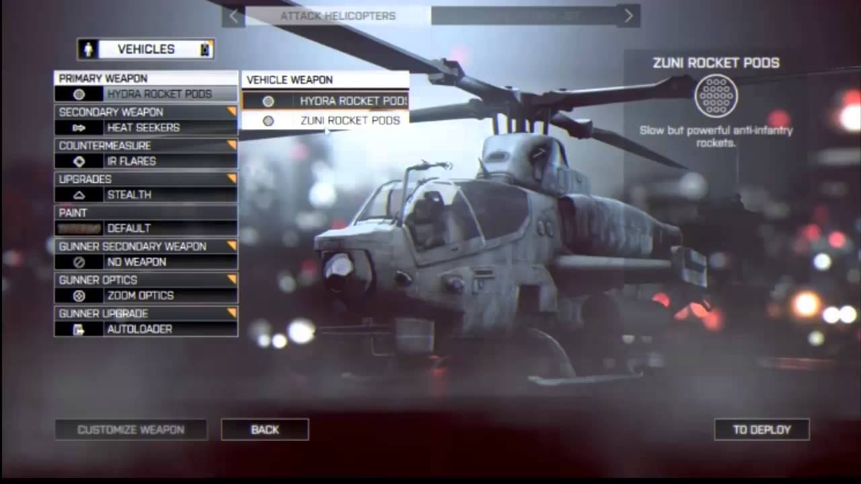Open the IR Flares countermeasure selection

[x=146, y=161]
